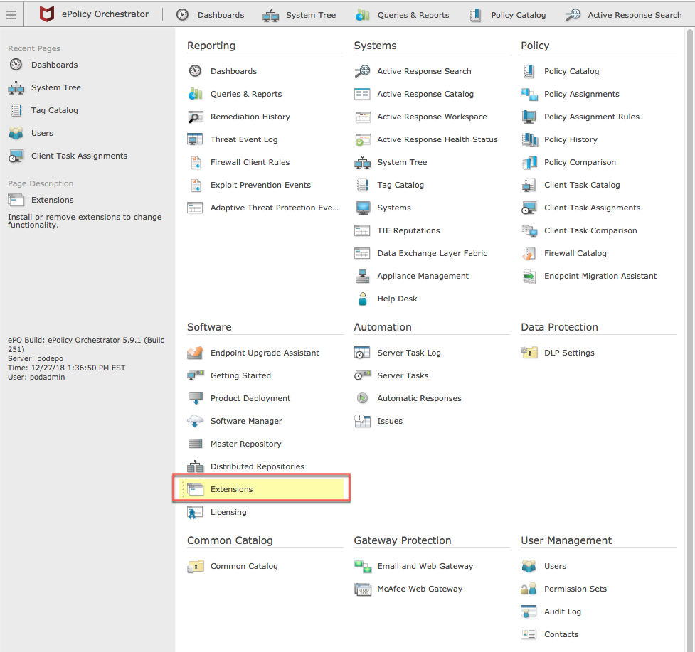The height and width of the screenshot is (652, 695).
Task: Click the Active Response Health Status icon
Action: [362, 139]
